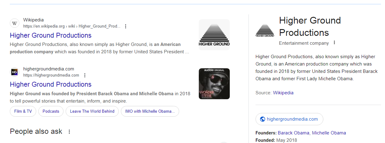Open the Leave The World Behind chip
The image size is (385, 143).
[92, 111]
